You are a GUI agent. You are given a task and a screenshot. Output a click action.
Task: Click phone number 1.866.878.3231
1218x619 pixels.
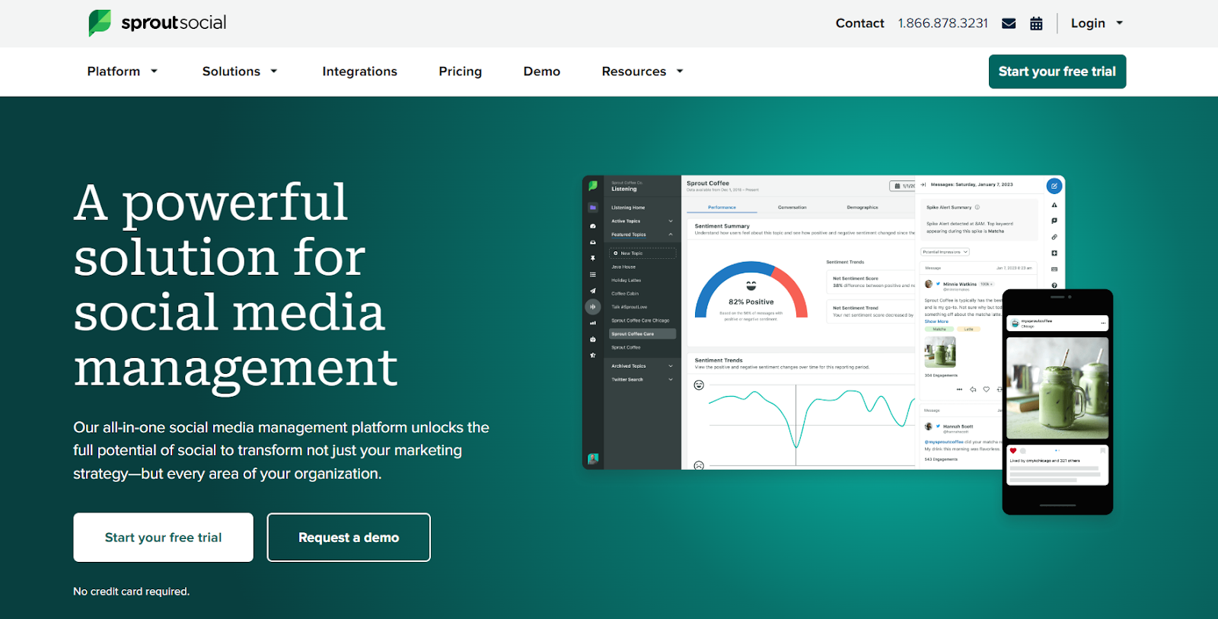click(942, 24)
